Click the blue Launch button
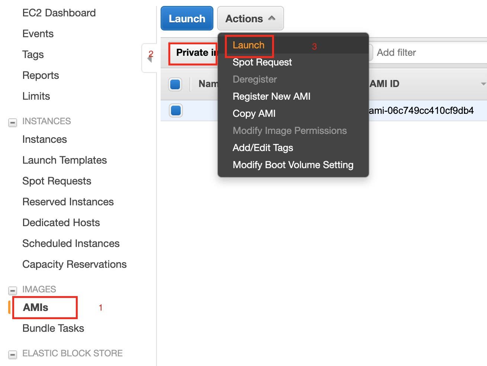The width and height of the screenshot is (487, 366). tap(187, 18)
